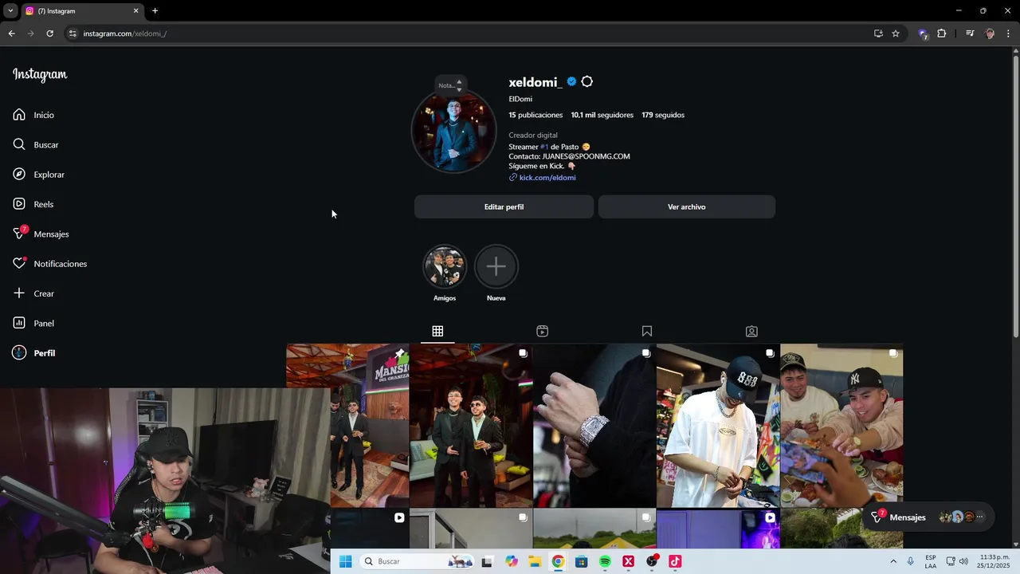Image resolution: width=1020 pixels, height=574 pixels.
Task: Select the (7) Instagram tab
Action: coord(81,11)
